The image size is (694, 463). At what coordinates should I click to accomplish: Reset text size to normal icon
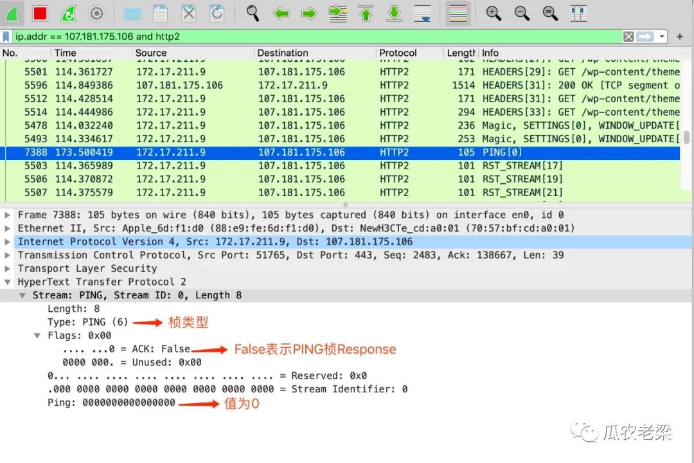(550, 14)
